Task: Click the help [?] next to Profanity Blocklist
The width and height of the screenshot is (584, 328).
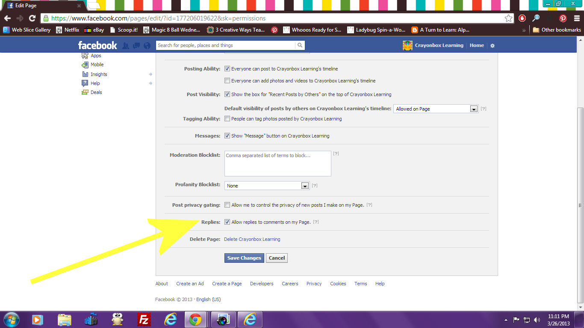Action: [x=315, y=186]
